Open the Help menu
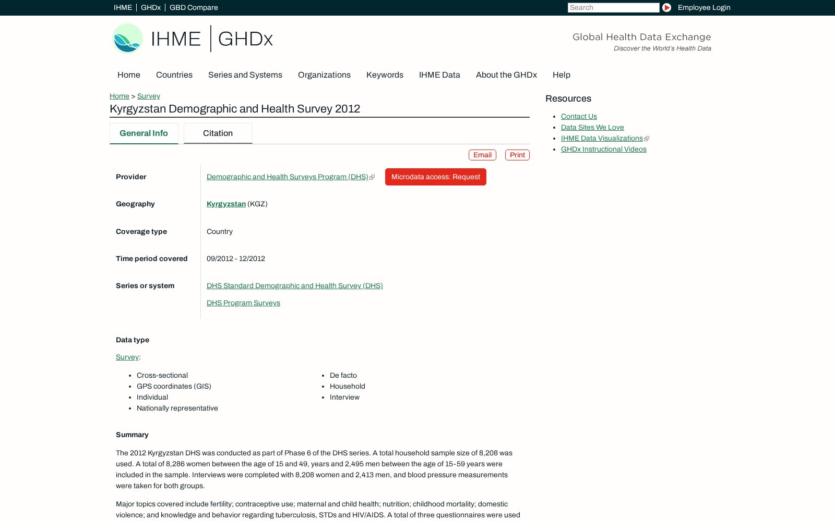Viewport: 835px width, 521px height. 562,75
